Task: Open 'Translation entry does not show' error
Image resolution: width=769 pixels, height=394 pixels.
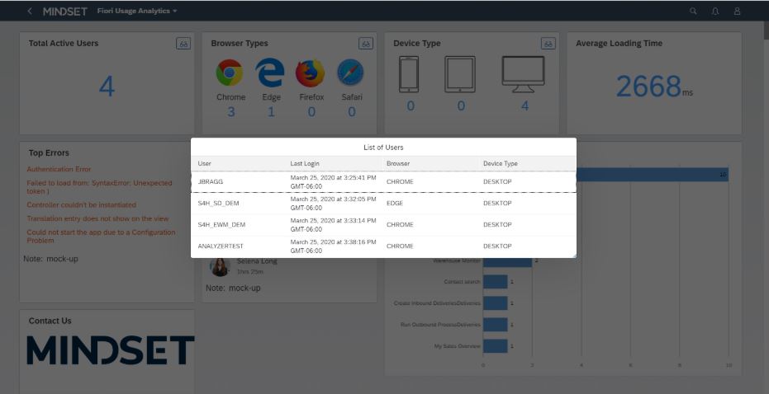Action: point(97,218)
